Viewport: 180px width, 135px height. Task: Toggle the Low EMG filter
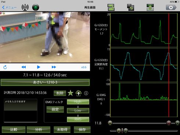point(78,110)
